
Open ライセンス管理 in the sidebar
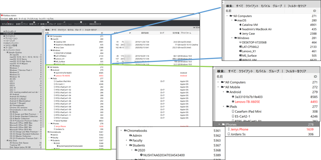11,45
